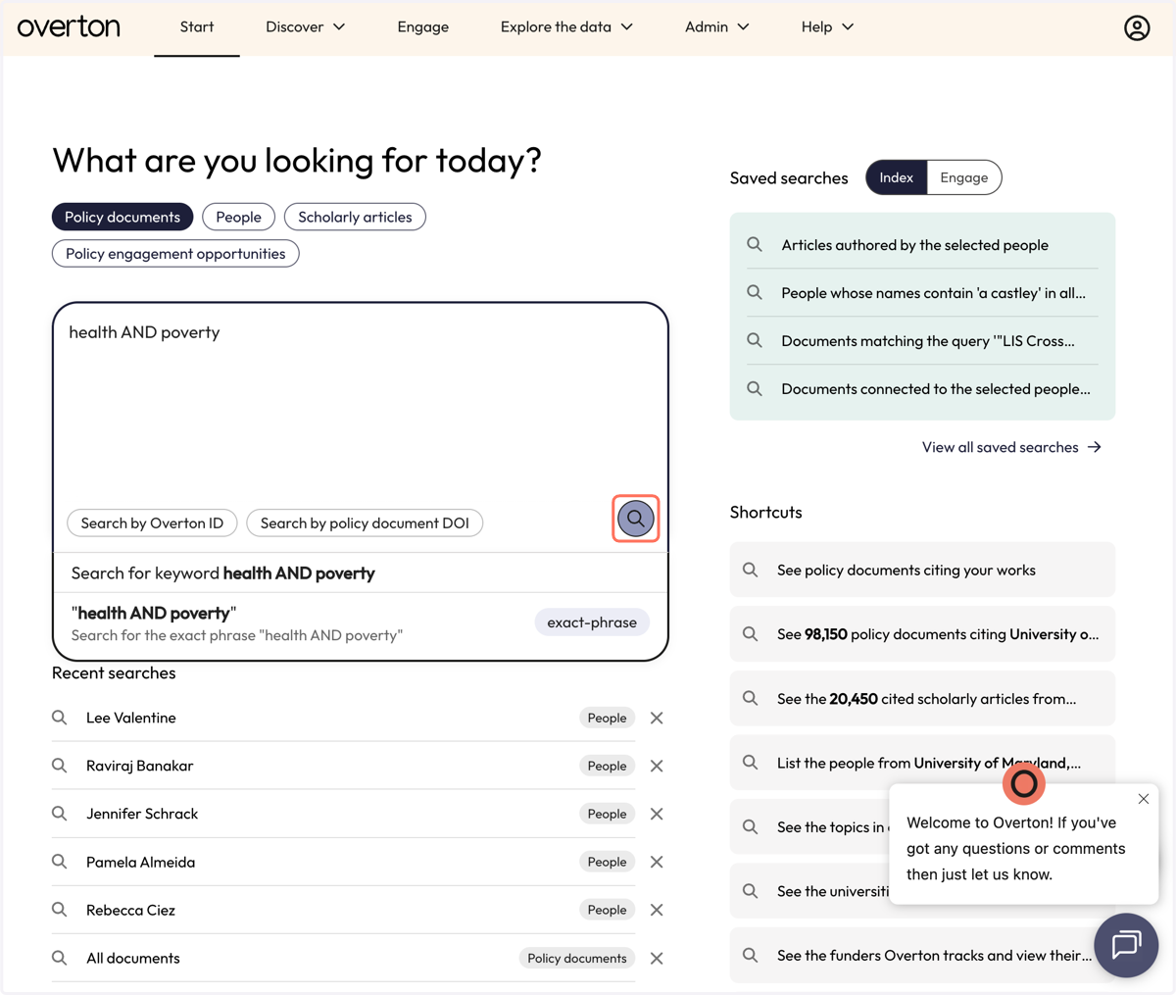Remove Raviraj Banakar recent search
Viewport: 1176px width, 995px height.
click(657, 767)
